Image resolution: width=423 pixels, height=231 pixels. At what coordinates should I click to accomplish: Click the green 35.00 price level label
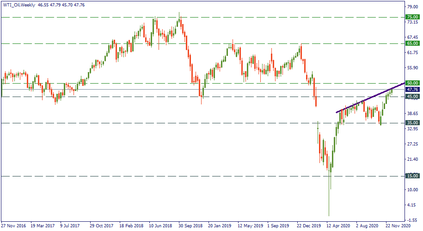pos(412,123)
